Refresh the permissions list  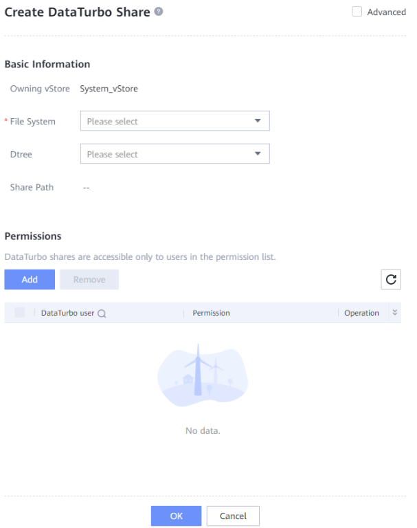[x=391, y=279]
